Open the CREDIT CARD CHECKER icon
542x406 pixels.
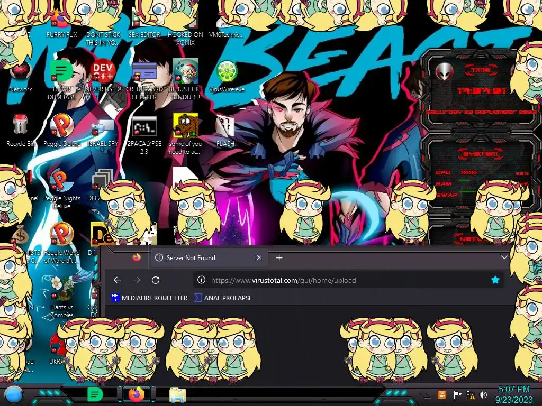pos(144,80)
